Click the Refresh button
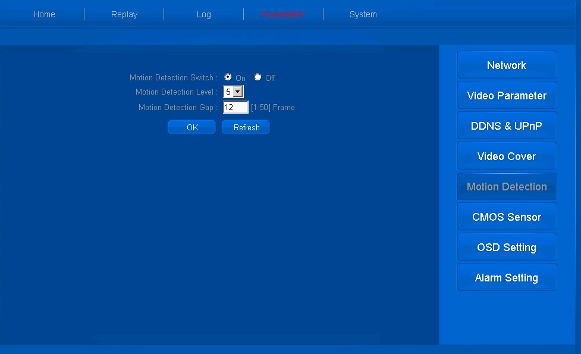This screenshot has width=581, height=354. point(246,127)
